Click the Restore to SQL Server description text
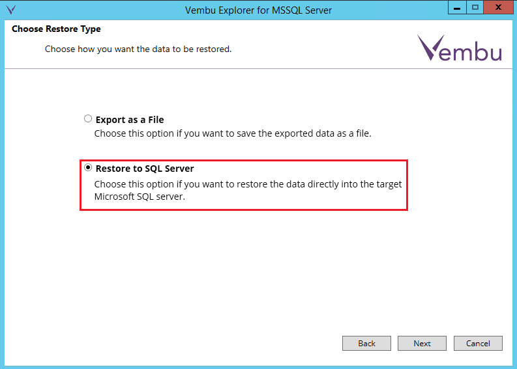The image size is (517, 369). click(x=248, y=184)
